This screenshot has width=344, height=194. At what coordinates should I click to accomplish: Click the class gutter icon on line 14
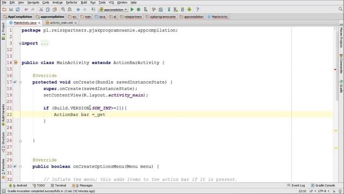click(16, 63)
